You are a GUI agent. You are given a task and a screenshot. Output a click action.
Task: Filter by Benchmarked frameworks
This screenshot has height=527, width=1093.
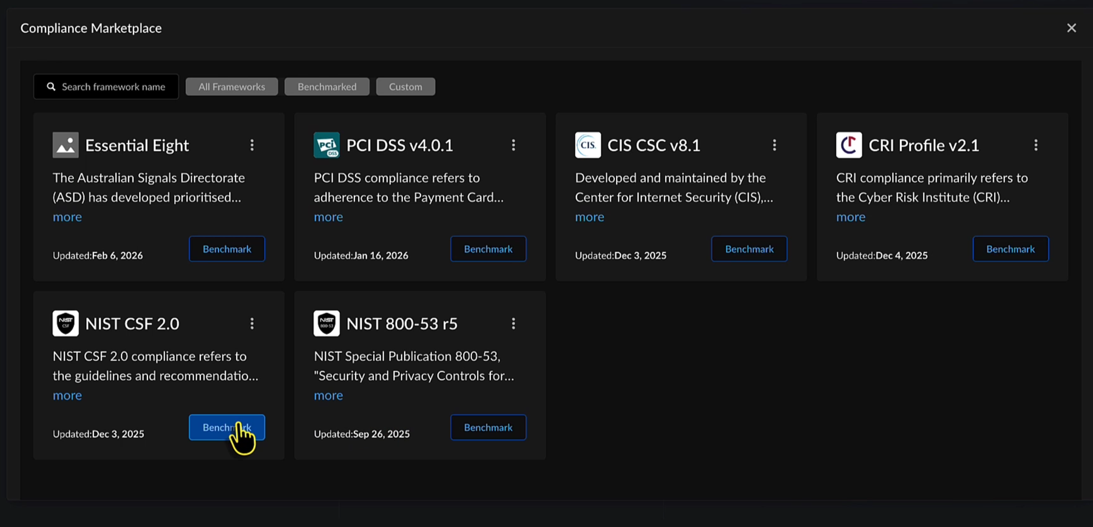[x=327, y=87]
